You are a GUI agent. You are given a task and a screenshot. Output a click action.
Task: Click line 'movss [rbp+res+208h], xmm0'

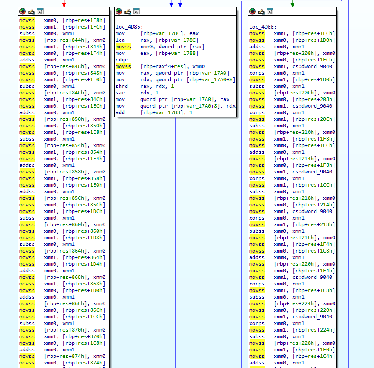(292, 54)
